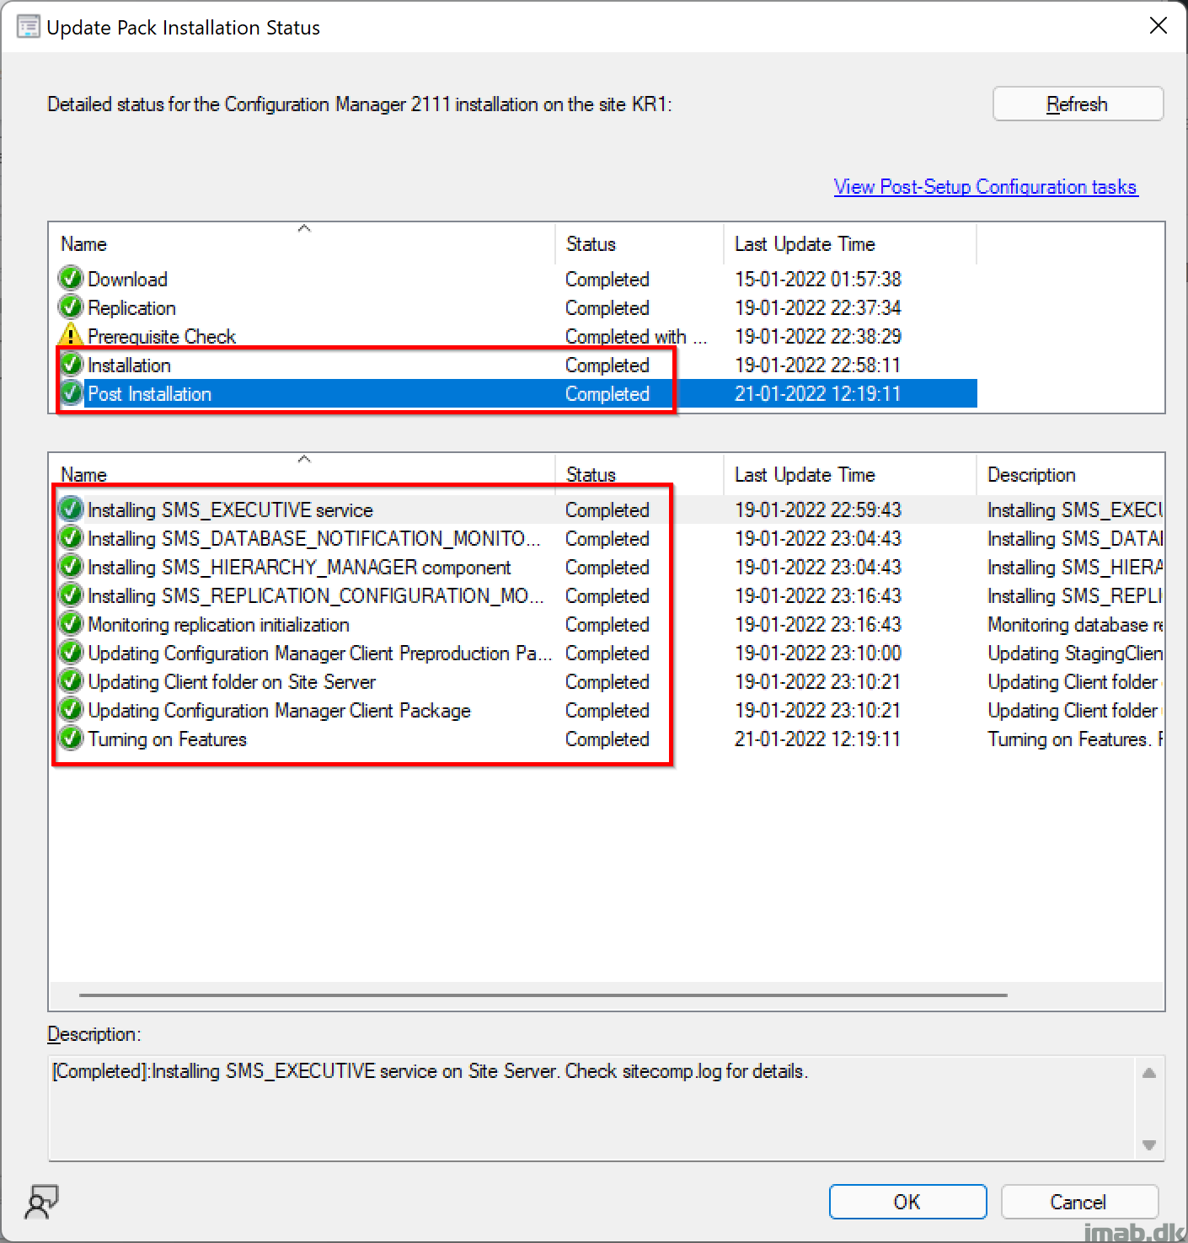
Task: Click the check icon for Updating Configuration Manager Client Package
Action: click(71, 709)
